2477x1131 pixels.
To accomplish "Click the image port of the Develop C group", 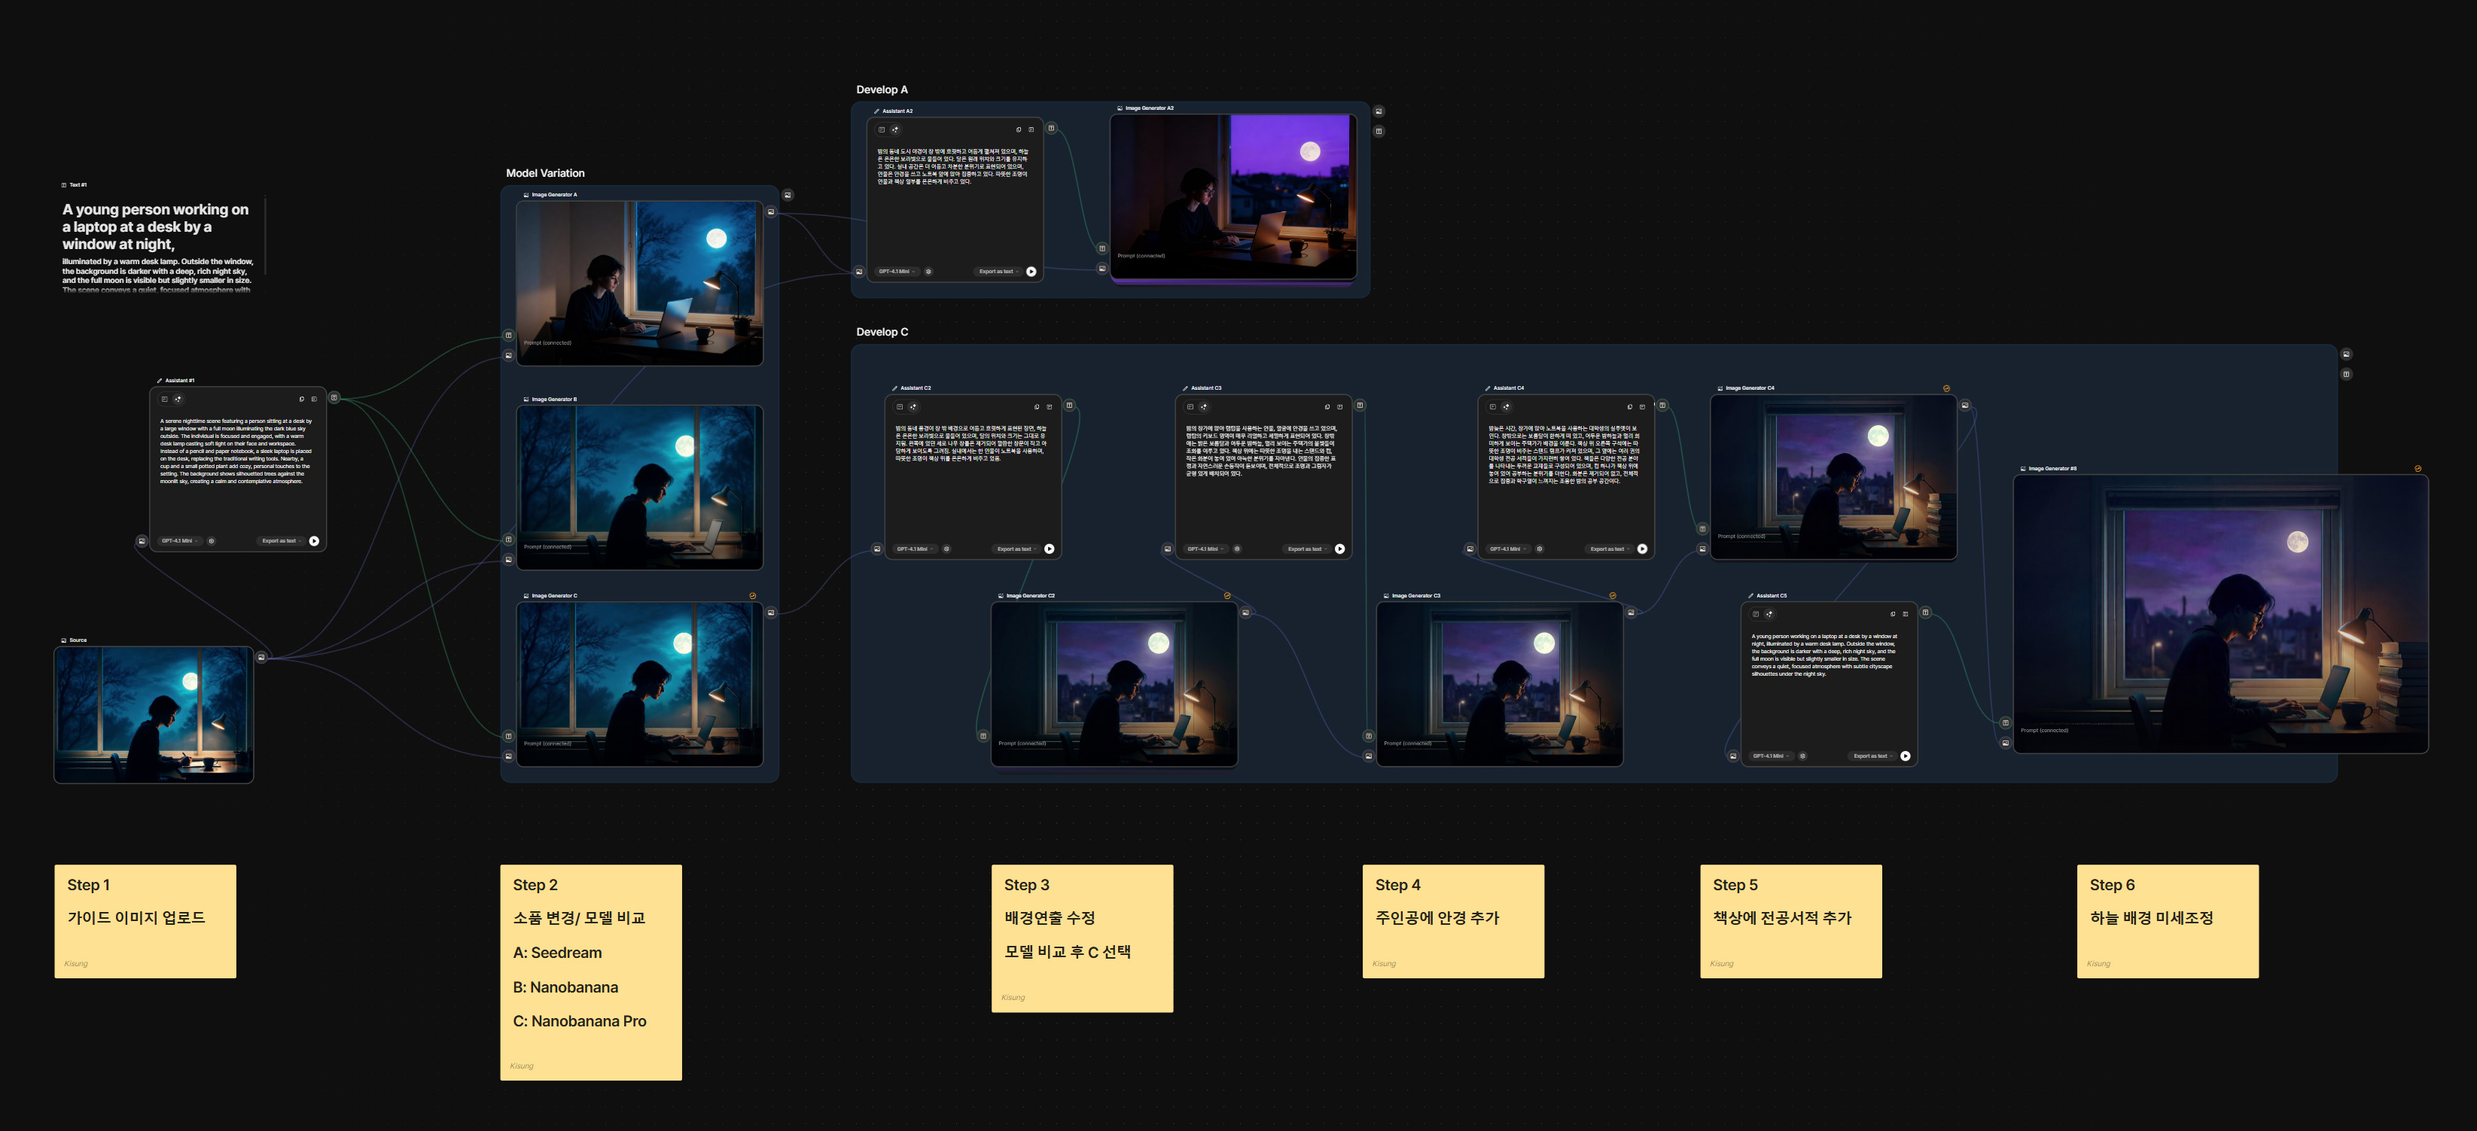I will coord(2346,354).
